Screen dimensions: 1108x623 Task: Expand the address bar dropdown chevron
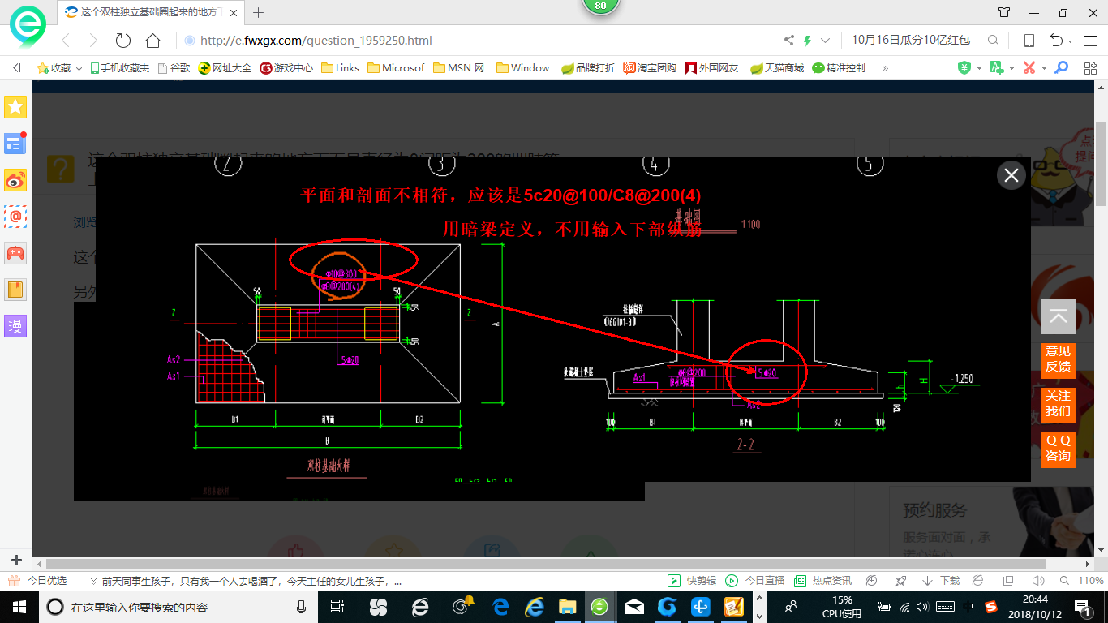826,41
